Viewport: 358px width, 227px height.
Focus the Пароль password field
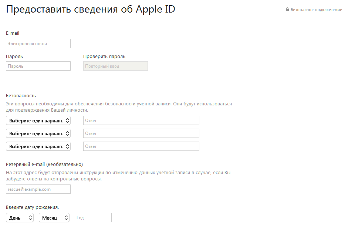tap(38, 66)
